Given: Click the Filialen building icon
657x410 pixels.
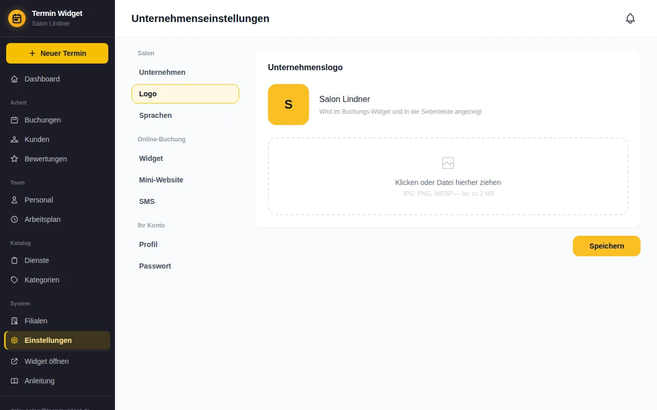Looking at the screenshot, I should tap(14, 321).
